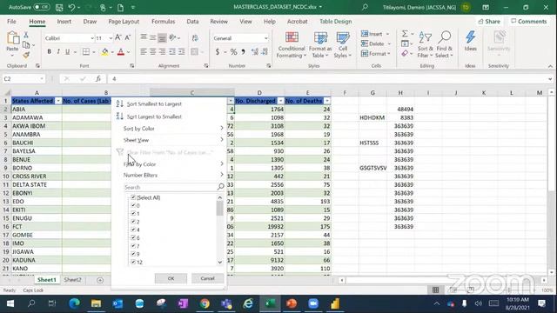557x313 pixels.
Task: Open the General number format dropdown
Action: point(265,38)
